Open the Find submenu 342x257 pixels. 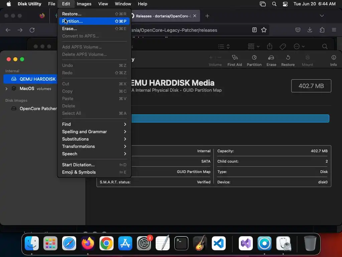click(x=94, y=124)
